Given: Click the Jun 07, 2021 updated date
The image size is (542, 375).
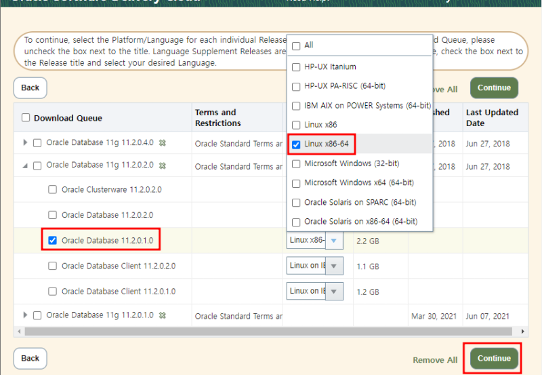Looking at the screenshot, I should (488, 316).
